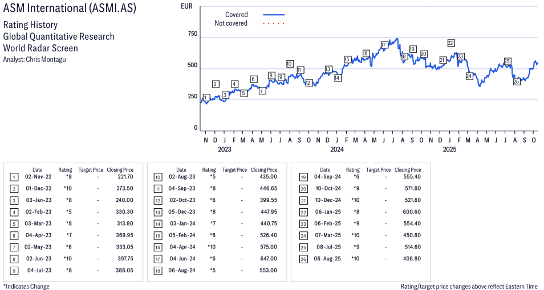
Task: Click chart marker 1 at the line start
Action: click(x=206, y=98)
